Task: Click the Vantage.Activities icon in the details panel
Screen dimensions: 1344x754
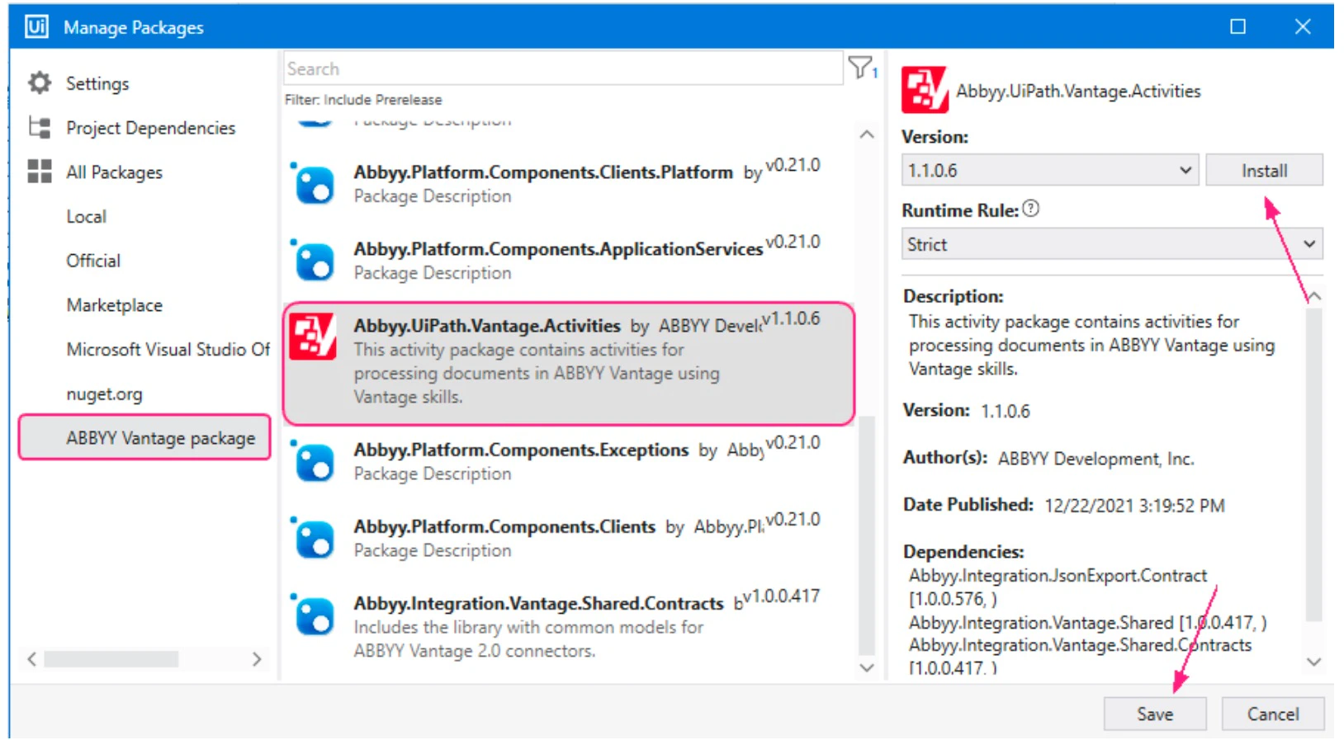Action: [x=926, y=91]
